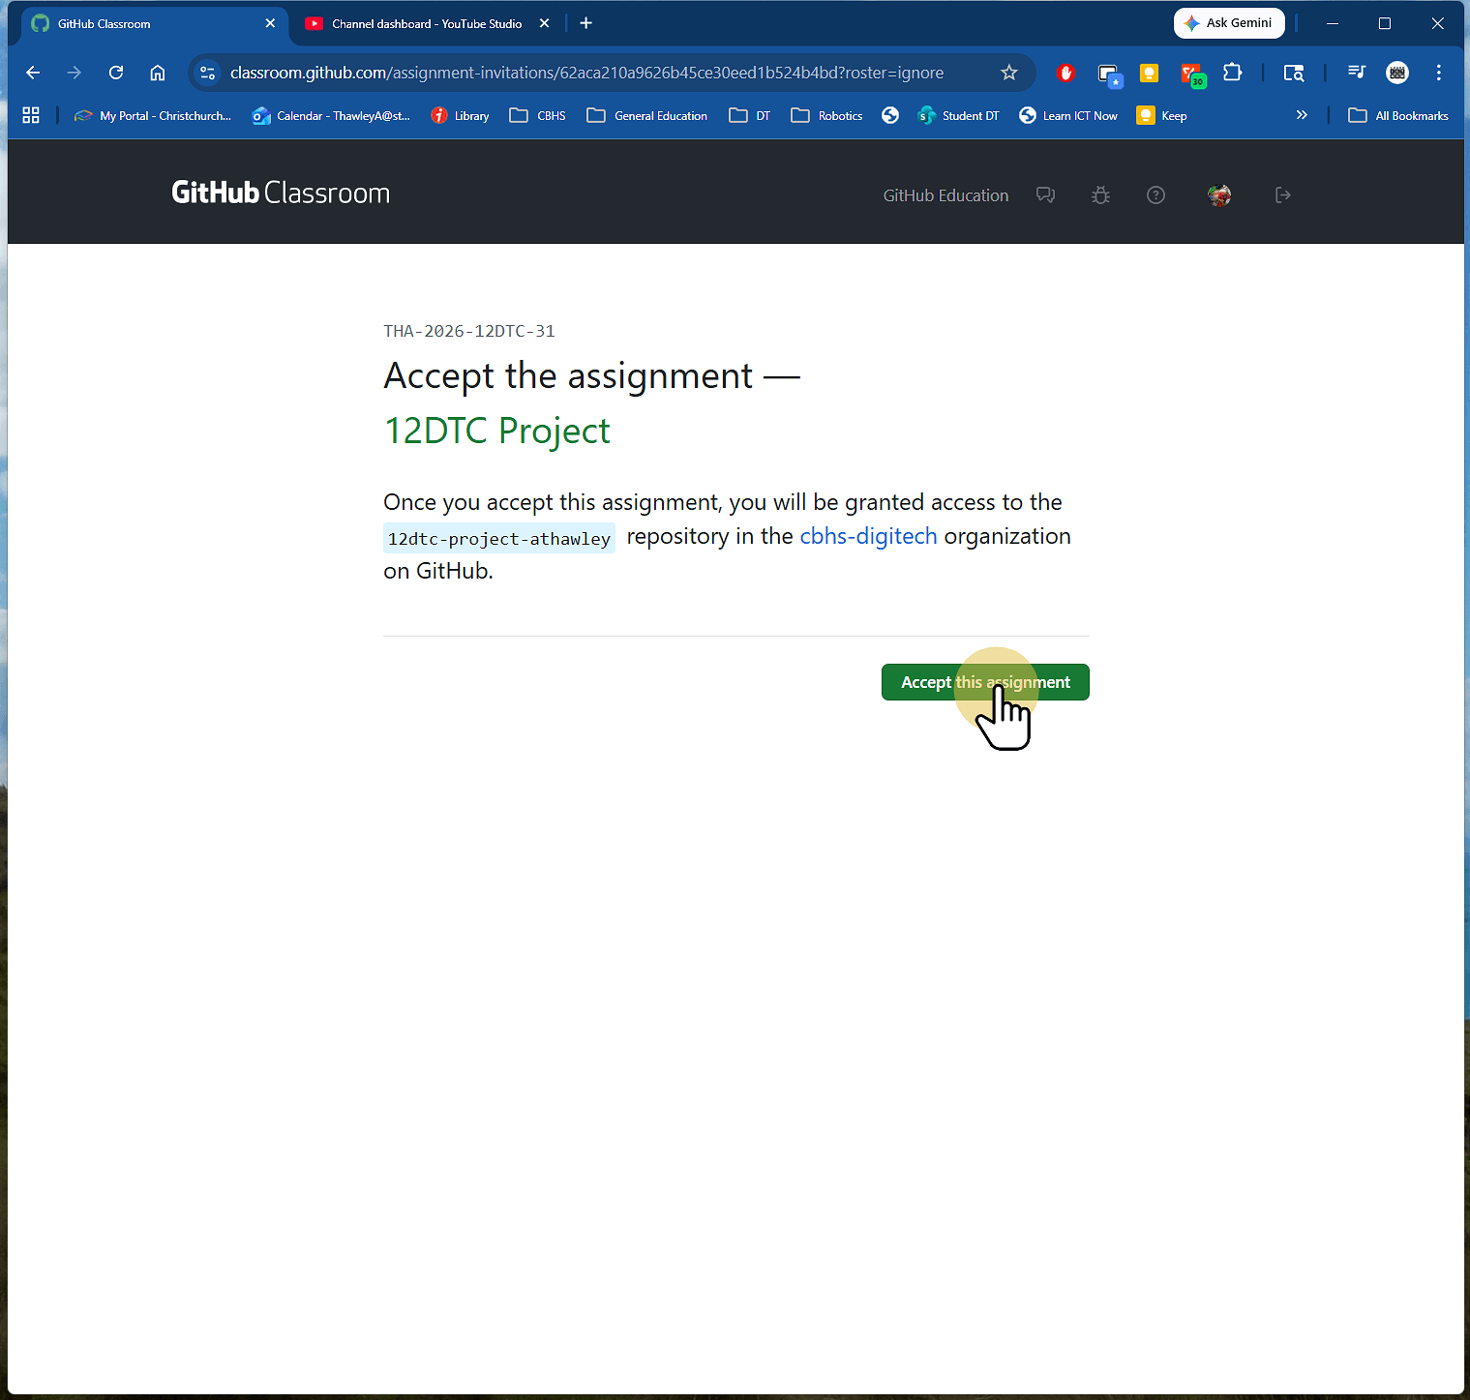Open the GitHub Education menu item

click(x=945, y=194)
